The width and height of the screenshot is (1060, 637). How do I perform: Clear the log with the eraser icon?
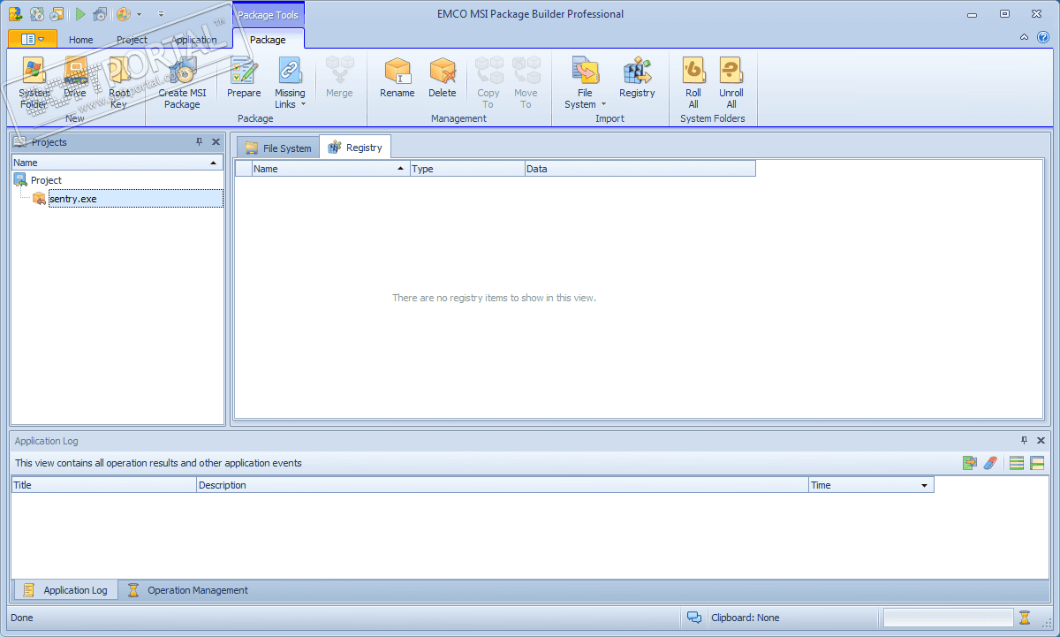pyautogui.click(x=990, y=463)
